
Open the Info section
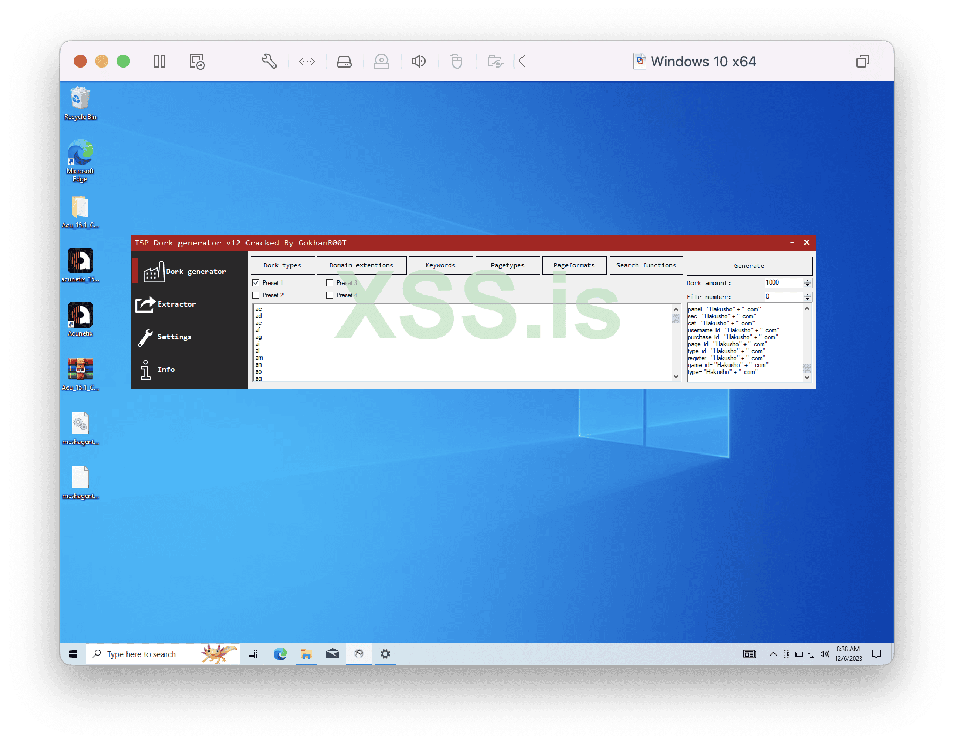tap(157, 369)
